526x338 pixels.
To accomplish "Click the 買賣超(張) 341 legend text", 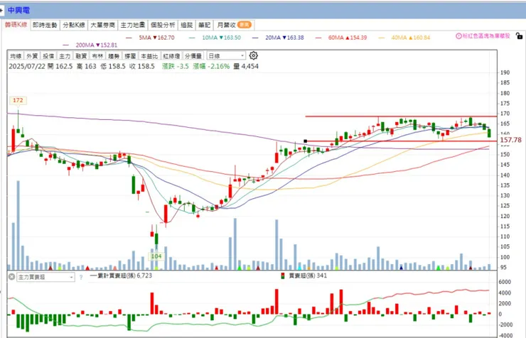I will pos(308,276).
